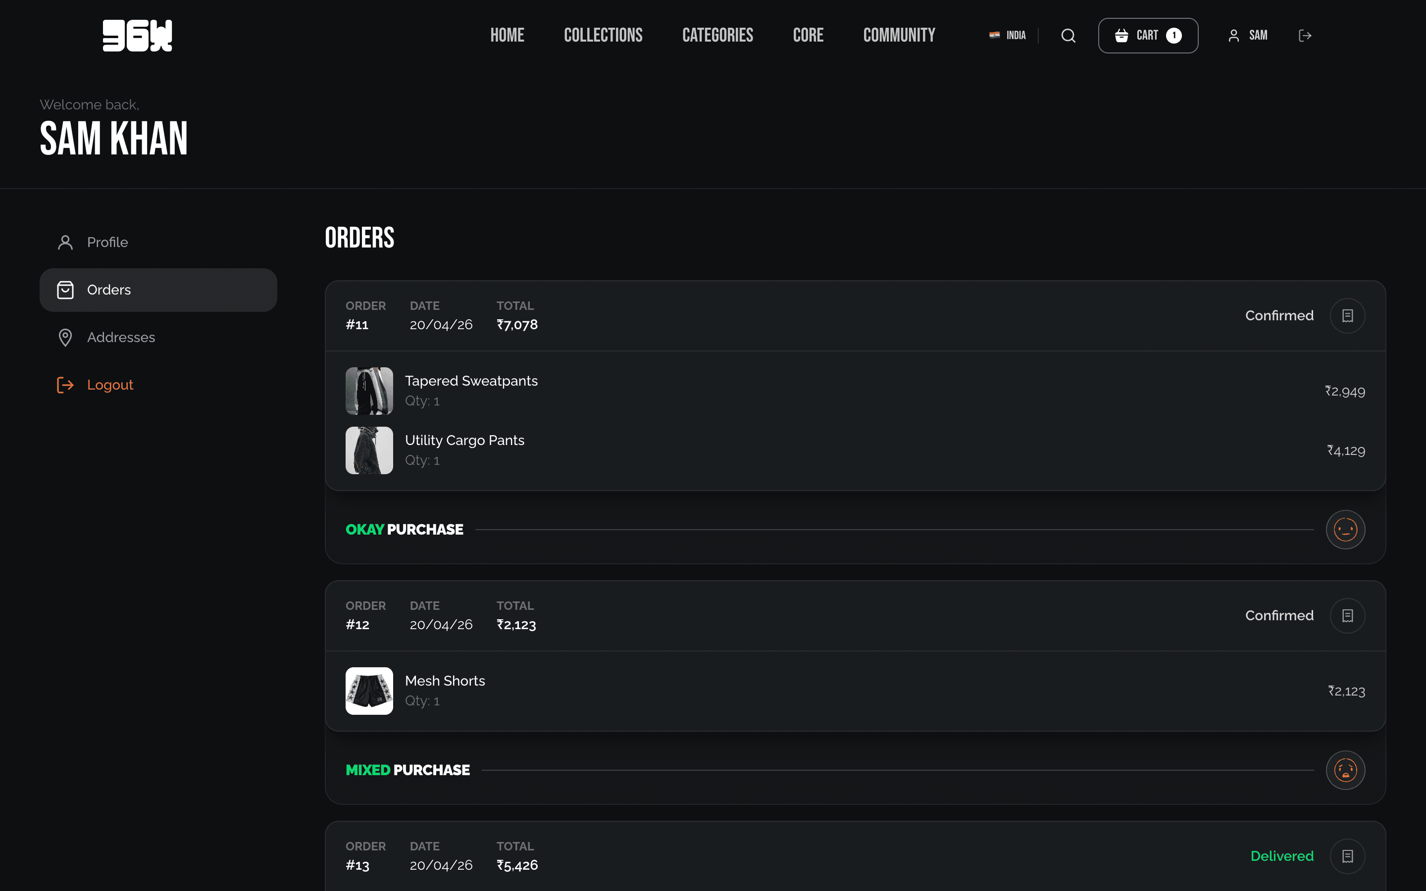Go to the Community page
This screenshot has height=891, width=1426.
(x=899, y=35)
